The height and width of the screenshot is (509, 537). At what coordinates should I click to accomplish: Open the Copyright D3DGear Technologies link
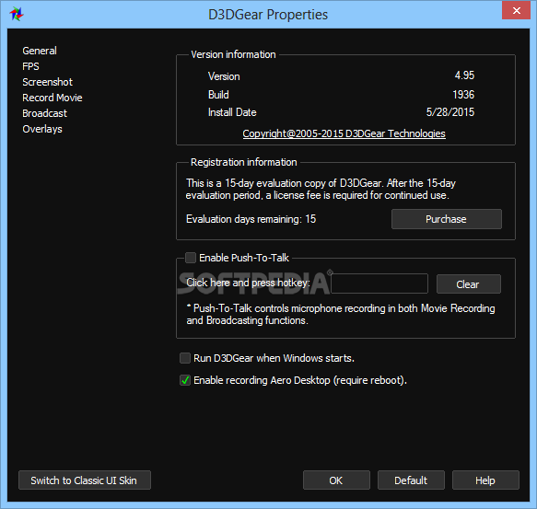(x=344, y=133)
